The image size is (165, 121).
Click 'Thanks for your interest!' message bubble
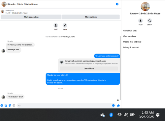(83, 79)
